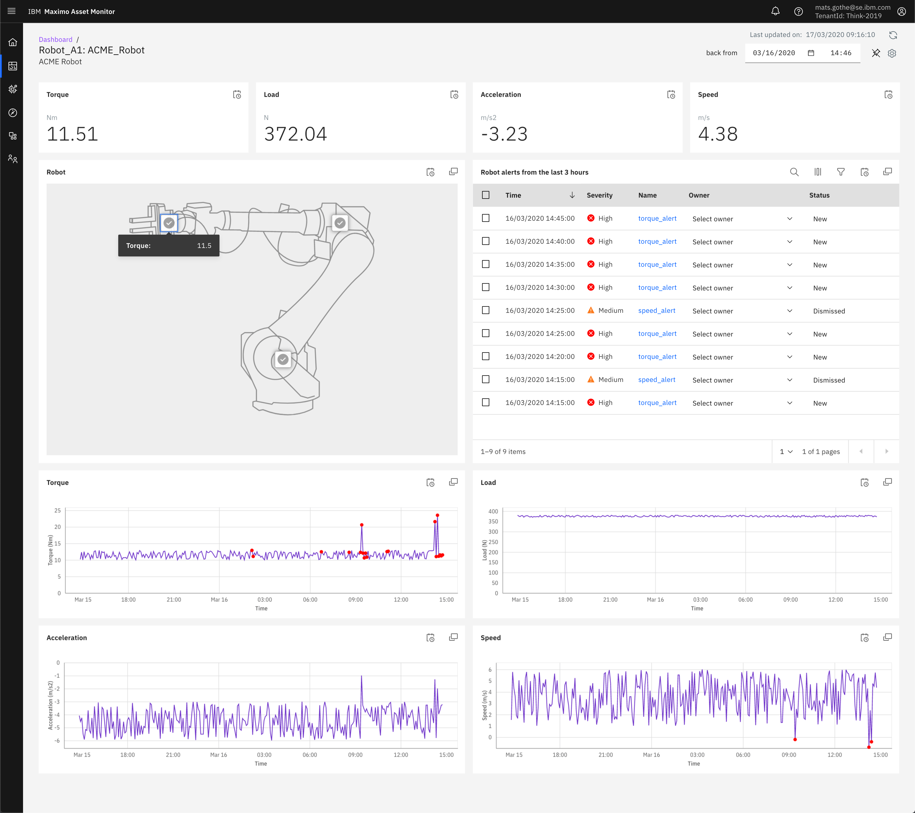Edit the 14:46 time field
This screenshot has width=915, height=813.
pos(841,53)
